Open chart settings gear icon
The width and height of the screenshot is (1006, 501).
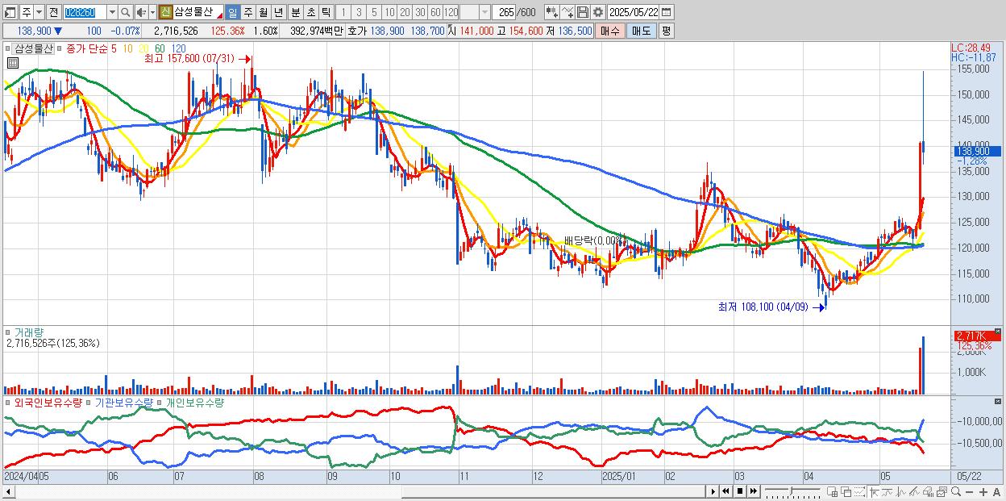tap(597, 12)
